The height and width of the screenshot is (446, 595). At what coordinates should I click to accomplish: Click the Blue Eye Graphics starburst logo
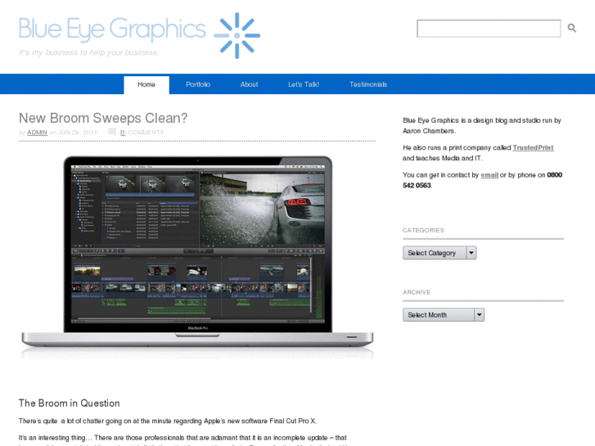point(237,36)
